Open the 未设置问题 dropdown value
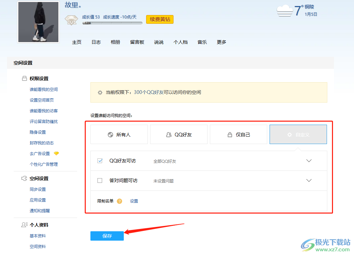This screenshot has width=354, height=255. pos(163,181)
